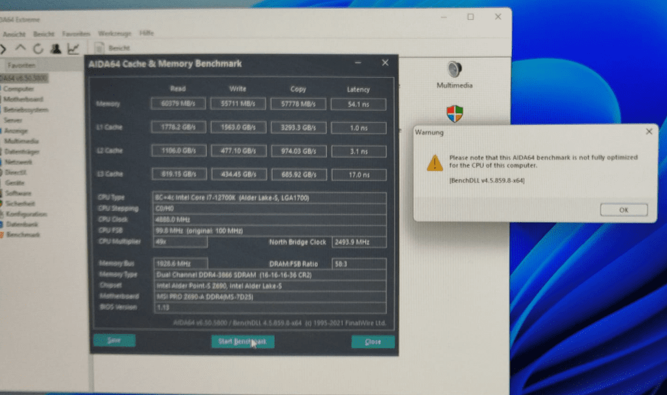The height and width of the screenshot is (395, 667).
Task: Open the Bericht menu in menu bar
Action: pyautogui.click(x=44, y=34)
